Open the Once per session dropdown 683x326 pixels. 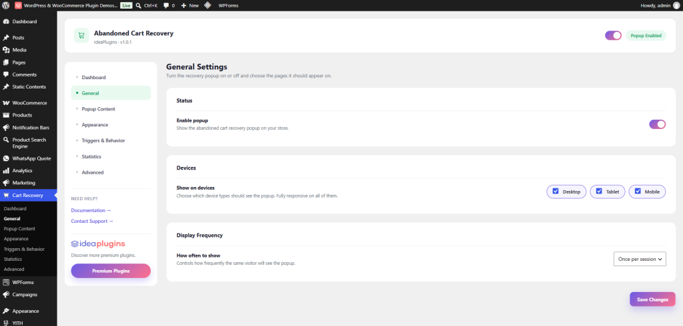[x=640, y=259]
